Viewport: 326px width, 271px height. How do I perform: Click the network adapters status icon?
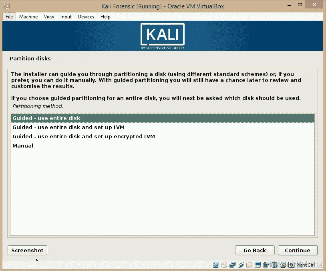[x=232, y=265]
